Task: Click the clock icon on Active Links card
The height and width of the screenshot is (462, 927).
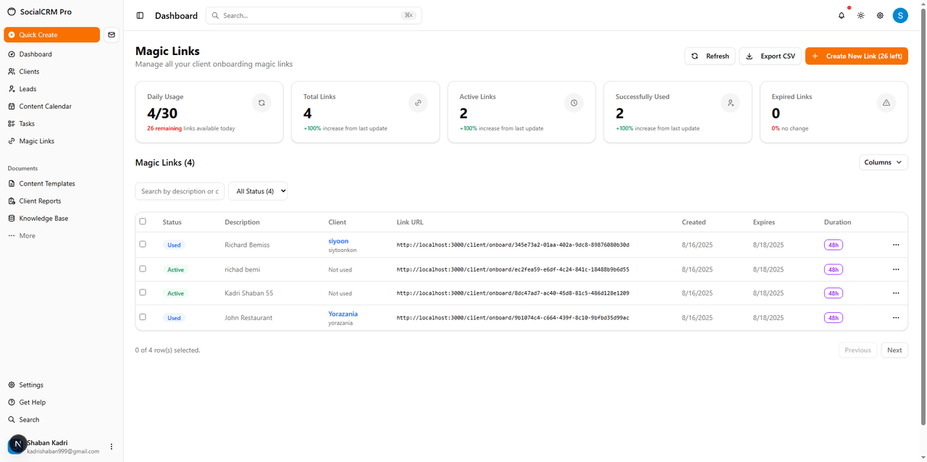Action: coord(574,103)
